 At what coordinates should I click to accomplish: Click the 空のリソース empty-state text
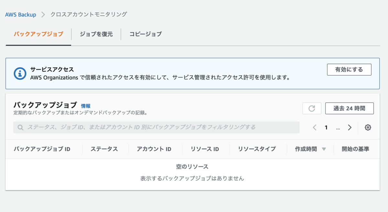click(192, 167)
